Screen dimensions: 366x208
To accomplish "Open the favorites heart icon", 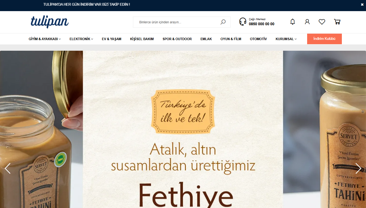I will pyautogui.click(x=322, y=22).
